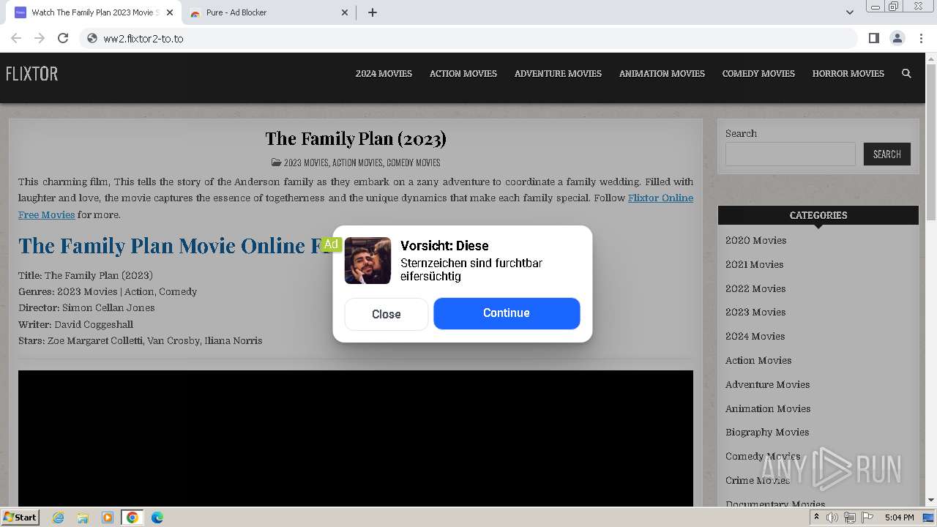
Task: Click the FLIXTOR site logo
Action: [31, 73]
